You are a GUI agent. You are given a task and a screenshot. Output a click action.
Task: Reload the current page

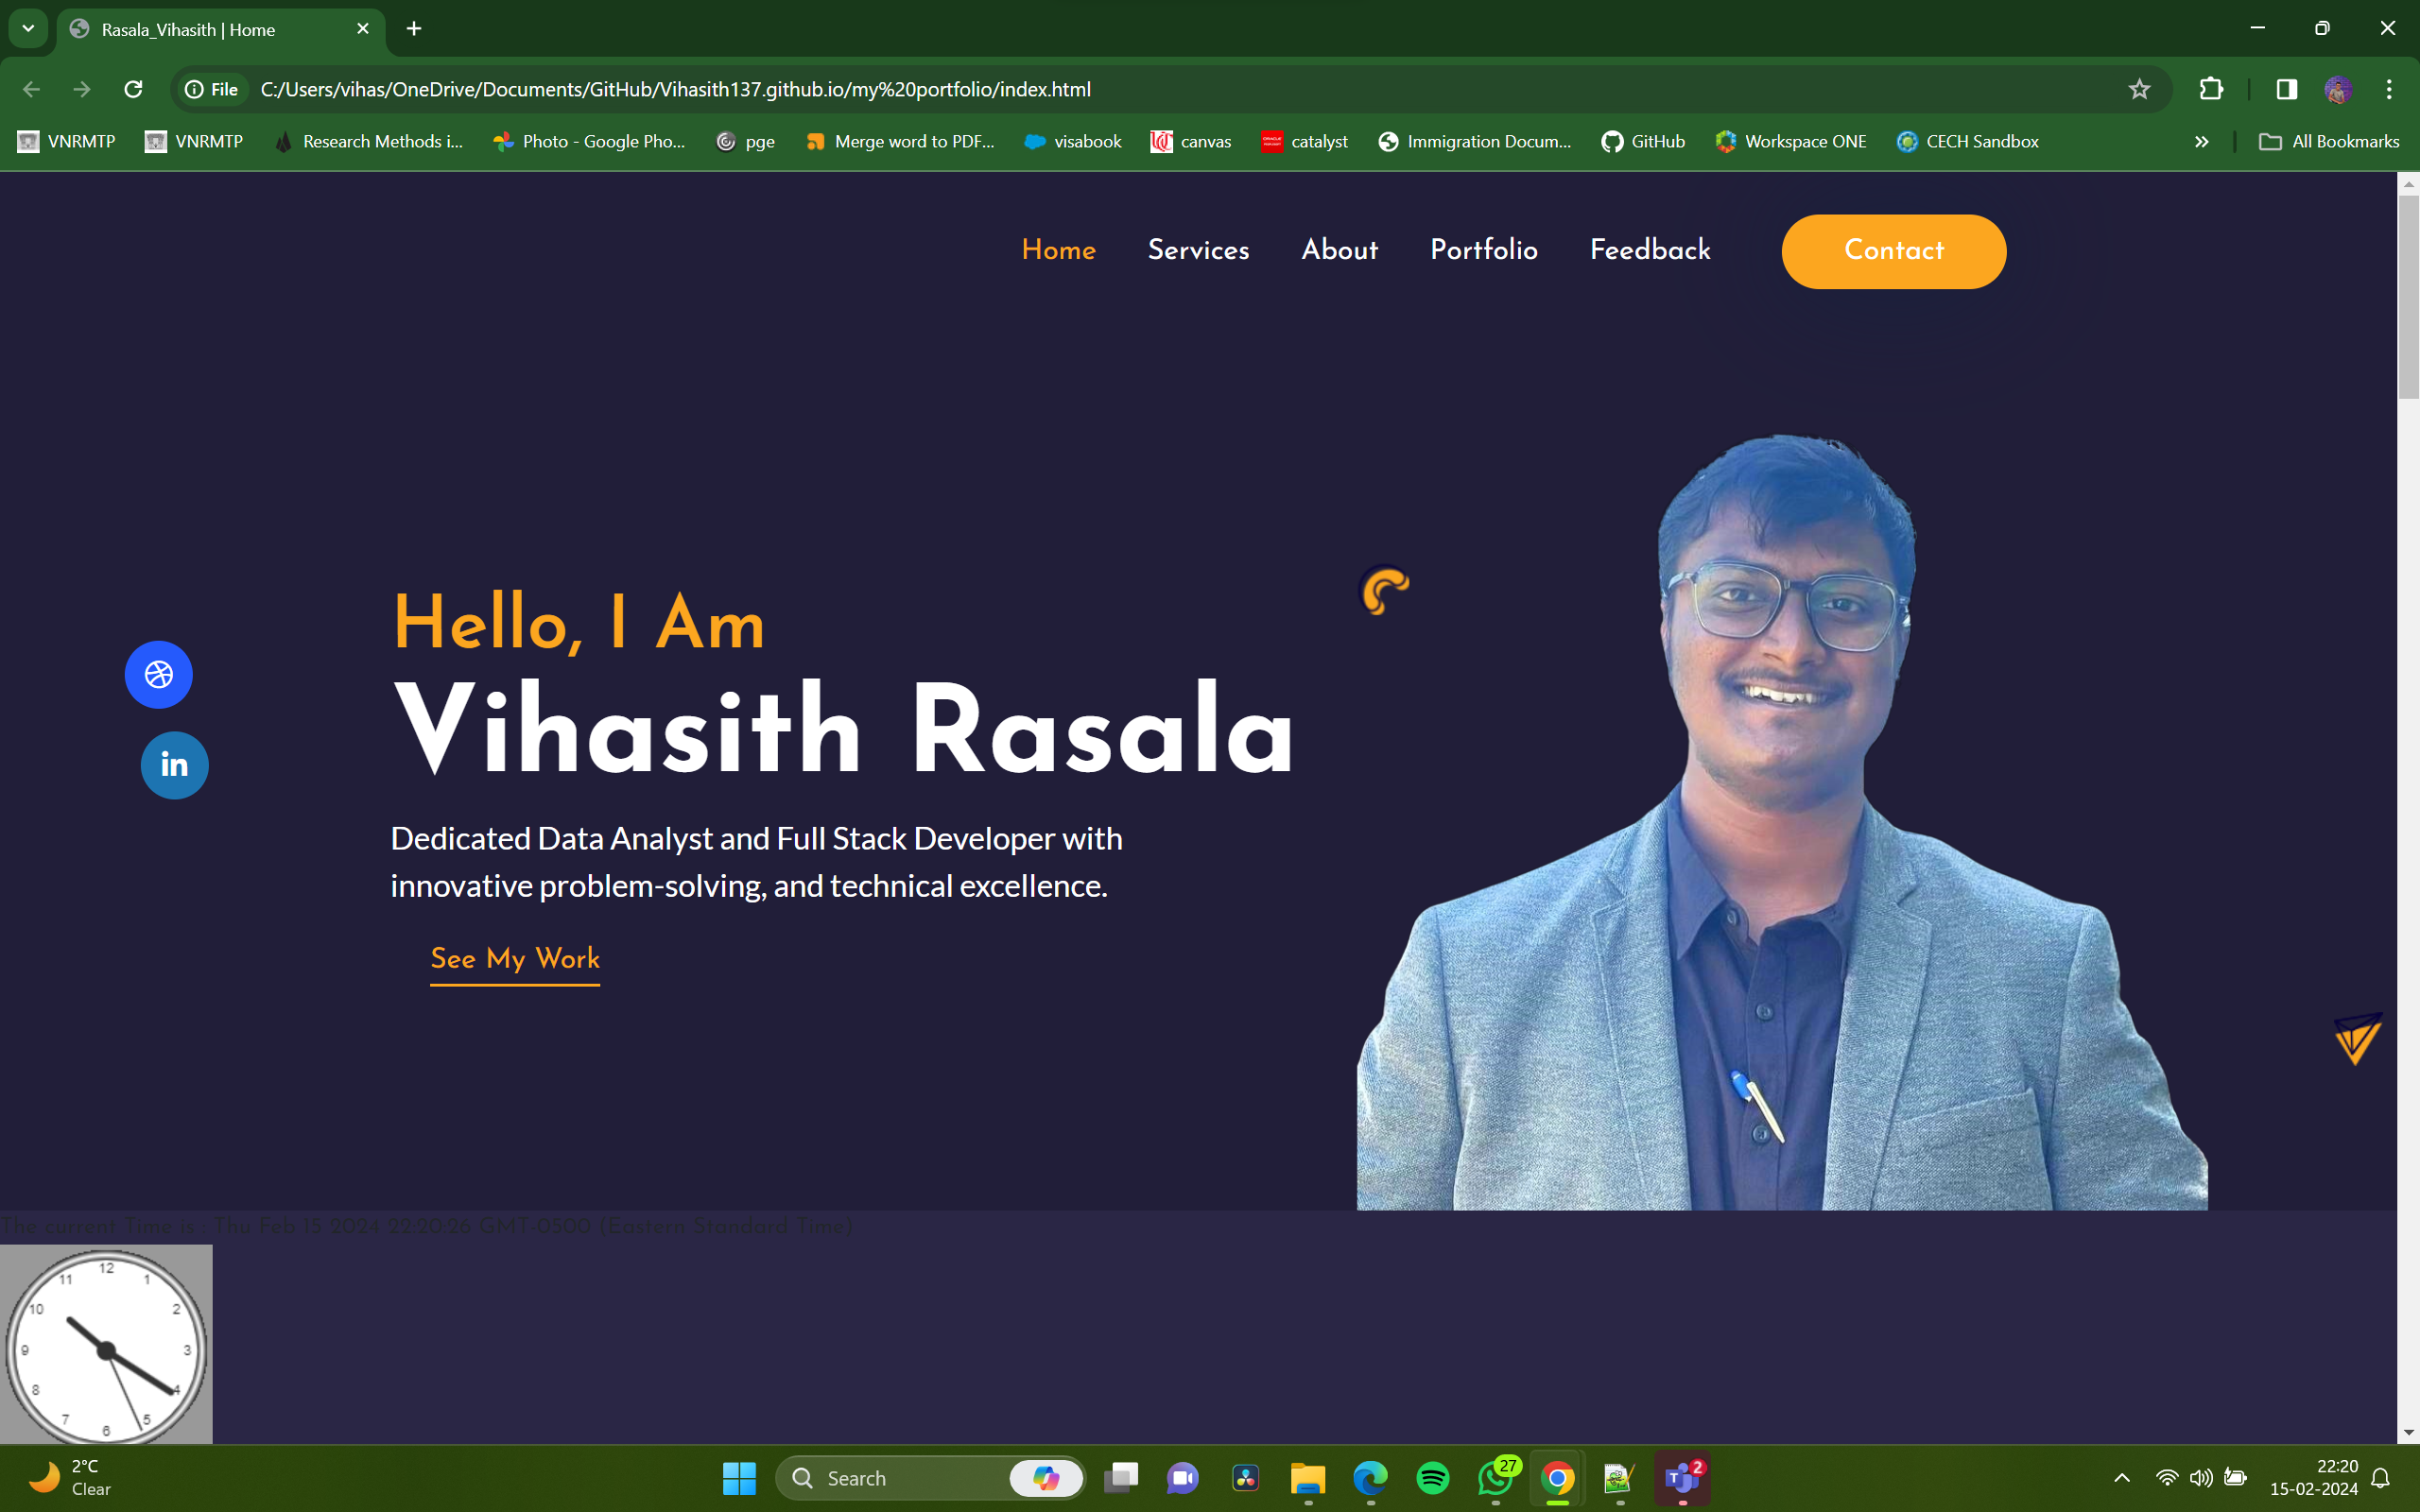coord(133,89)
